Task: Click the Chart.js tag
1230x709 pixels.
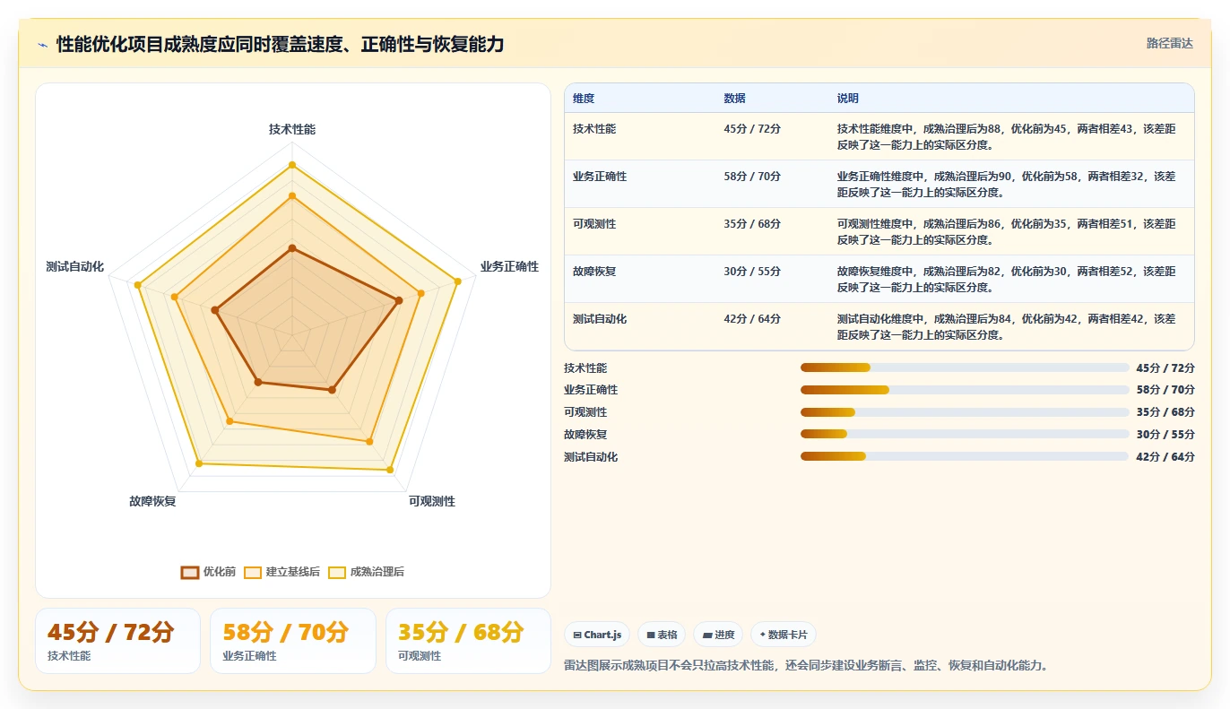Action: click(x=597, y=635)
